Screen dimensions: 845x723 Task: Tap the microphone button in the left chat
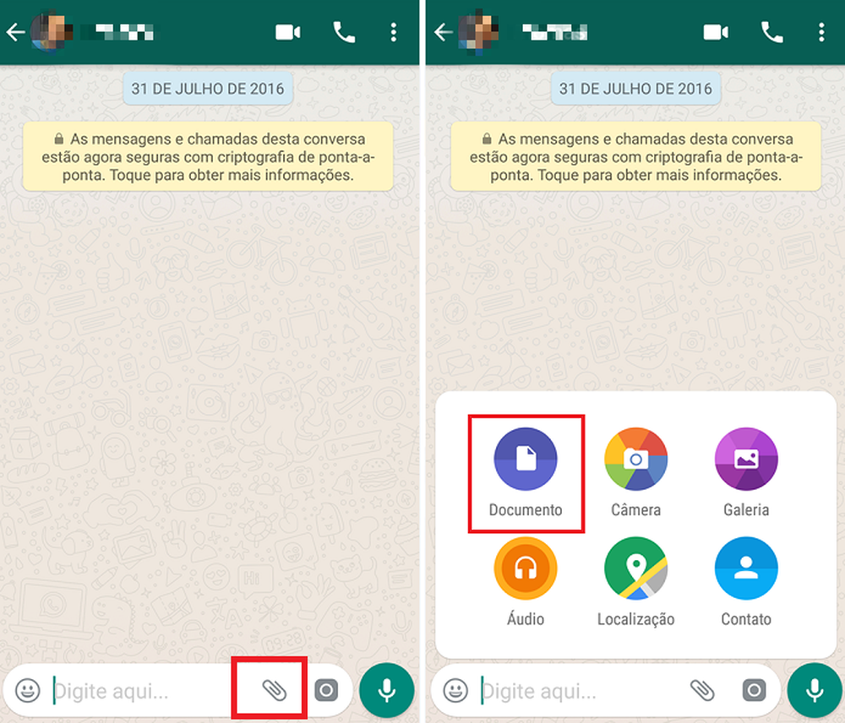tap(386, 690)
